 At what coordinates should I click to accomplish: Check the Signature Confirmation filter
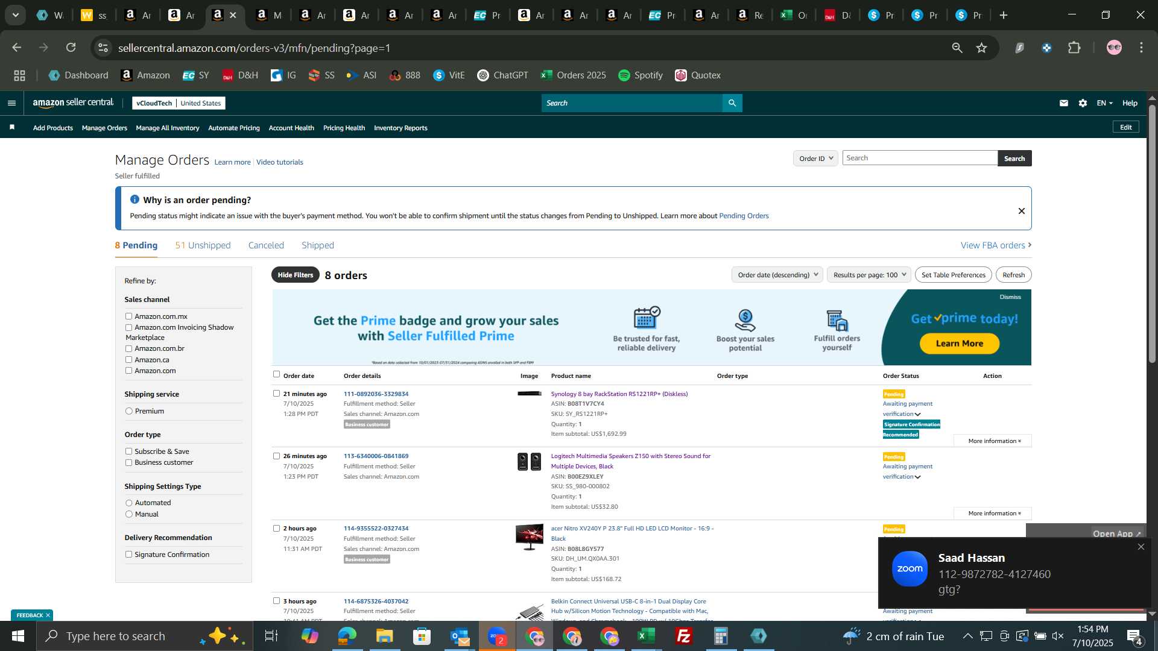pyautogui.click(x=128, y=555)
